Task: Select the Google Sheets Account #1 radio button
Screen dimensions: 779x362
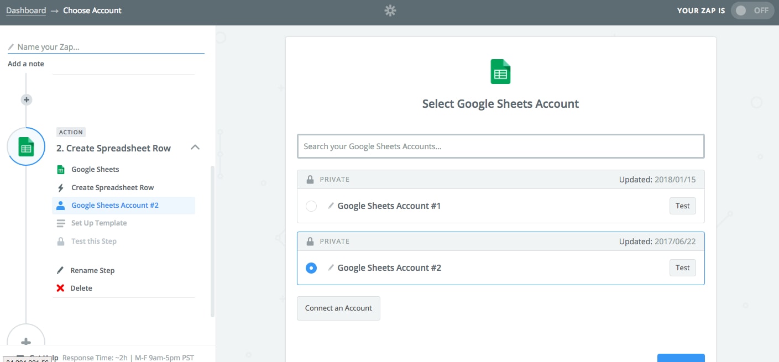Action: tap(311, 206)
